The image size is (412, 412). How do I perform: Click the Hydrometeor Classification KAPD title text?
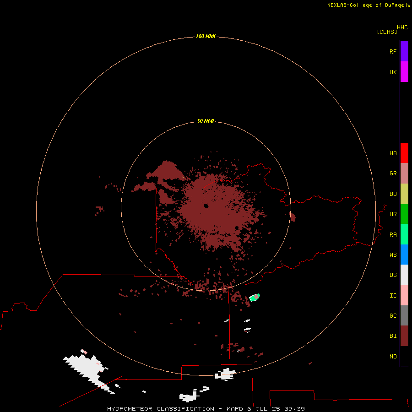tap(206, 409)
